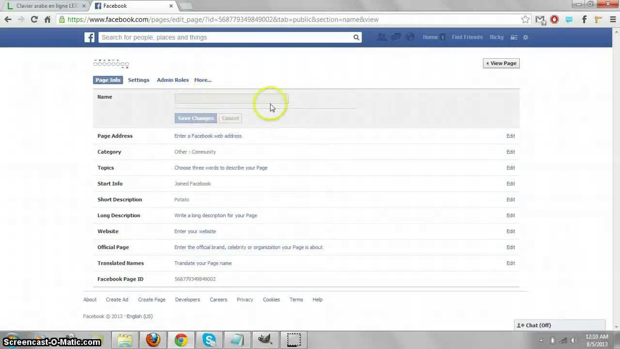The height and width of the screenshot is (349, 620).
Task: Open the privacy shortcuts lock icon
Action: [514, 37]
